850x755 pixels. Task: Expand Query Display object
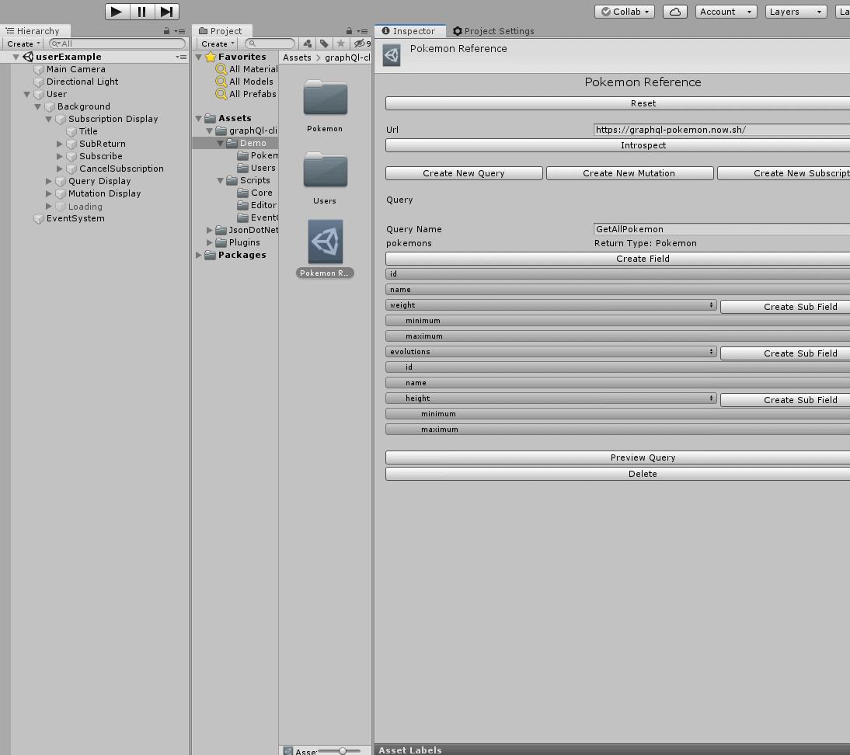(x=49, y=181)
